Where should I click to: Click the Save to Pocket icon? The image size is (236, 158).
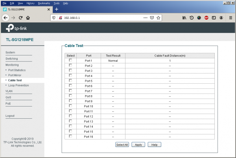152,18
